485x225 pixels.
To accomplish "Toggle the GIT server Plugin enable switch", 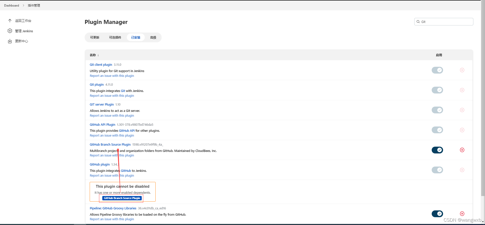I will click(437, 110).
